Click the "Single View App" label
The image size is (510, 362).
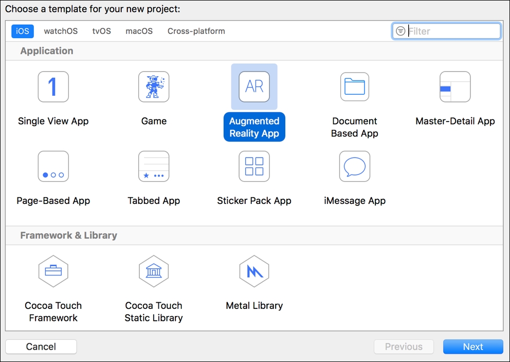click(53, 121)
